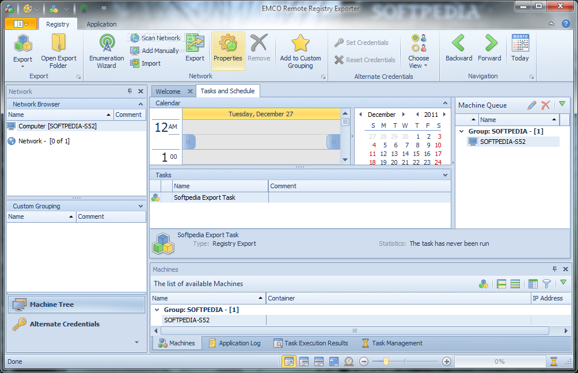Click the zoom slider handle in the status bar

click(386, 361)
